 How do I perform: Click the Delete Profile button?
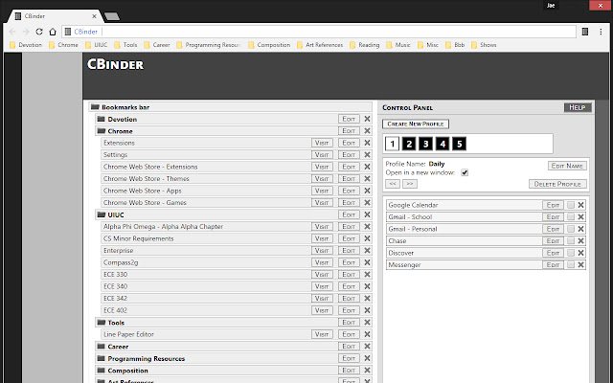557,184
